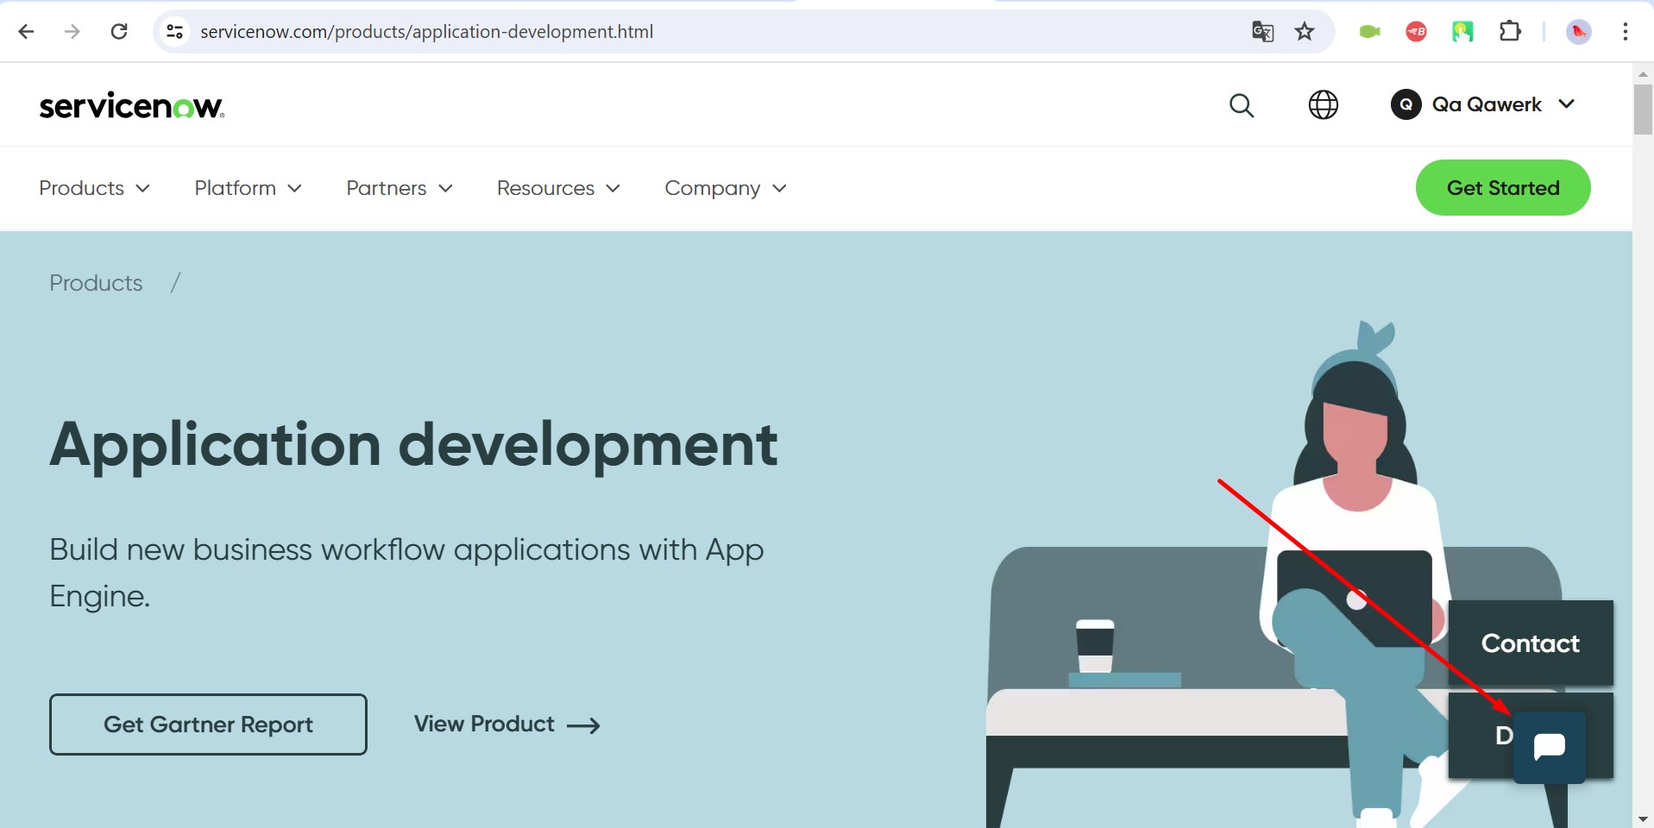Expand the Platform navigation menu

[x=248, y=188]
